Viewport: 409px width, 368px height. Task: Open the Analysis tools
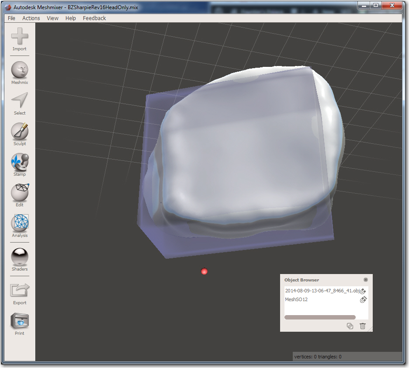tap(20, 226)
